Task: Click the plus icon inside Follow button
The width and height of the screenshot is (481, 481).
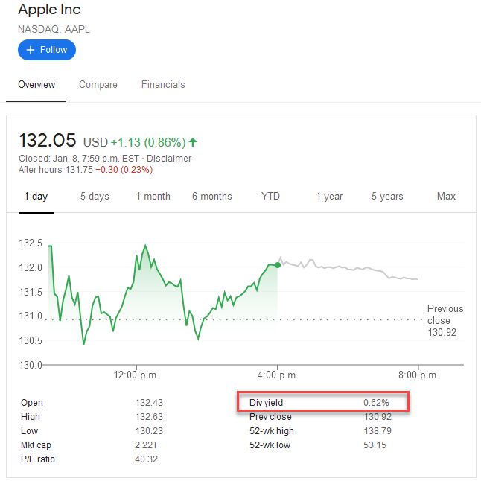Action: (31, 50)
